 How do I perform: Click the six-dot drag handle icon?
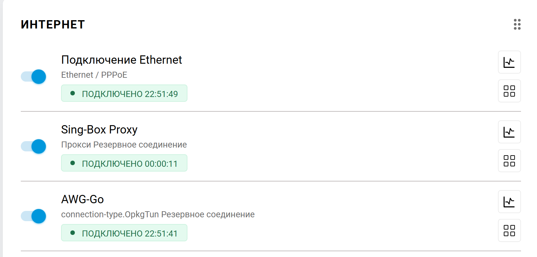(517, 24)
